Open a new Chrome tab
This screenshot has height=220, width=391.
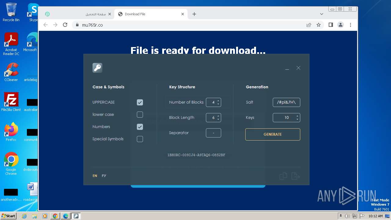(194, 14)
